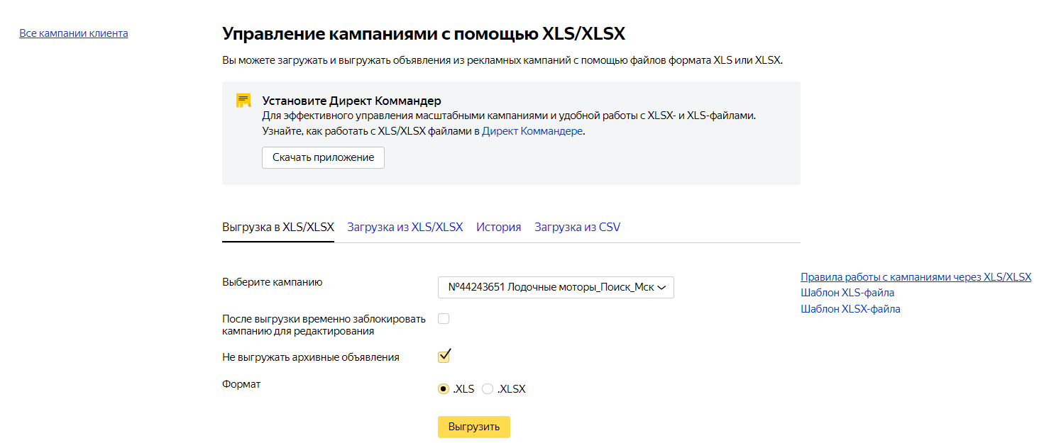
Task: Open the 'Все кампании клиента' link
Action: tap(74, 33)
